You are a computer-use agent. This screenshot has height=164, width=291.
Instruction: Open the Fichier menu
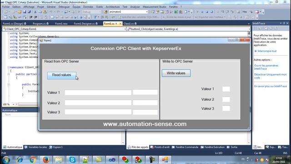(x=6, y=7)
